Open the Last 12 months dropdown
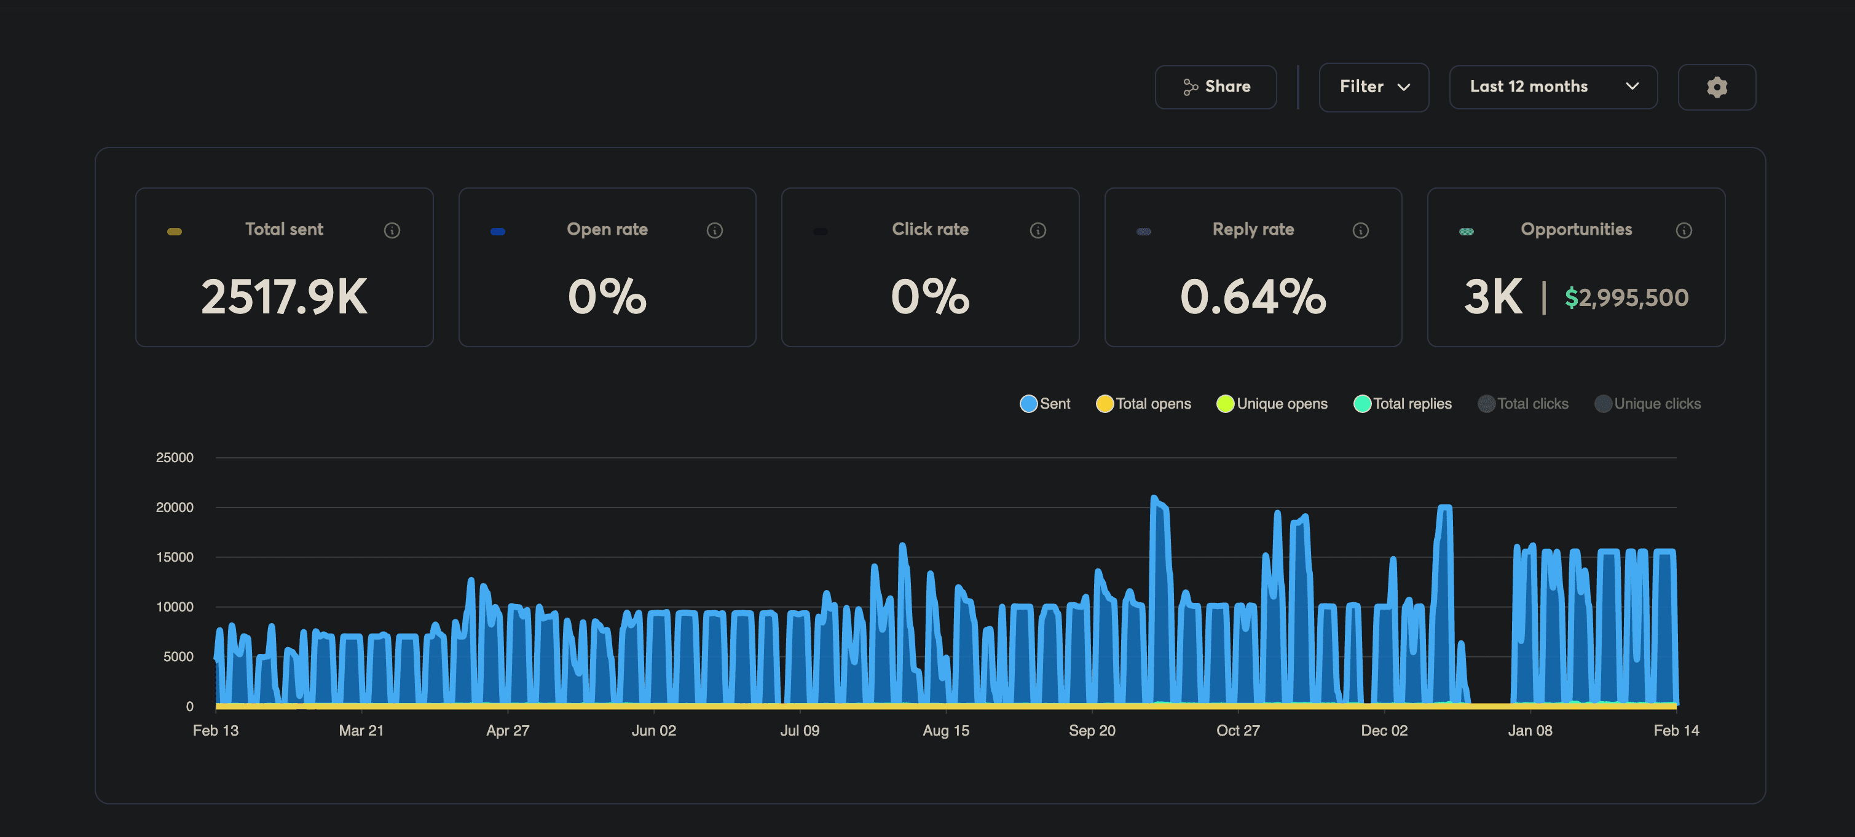This screenshot has height=837, width=1855. [1553, 87]
